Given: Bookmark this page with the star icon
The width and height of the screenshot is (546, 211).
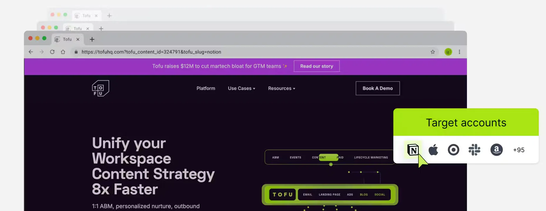Looking at the screenshot, I should tap(433, 52).
